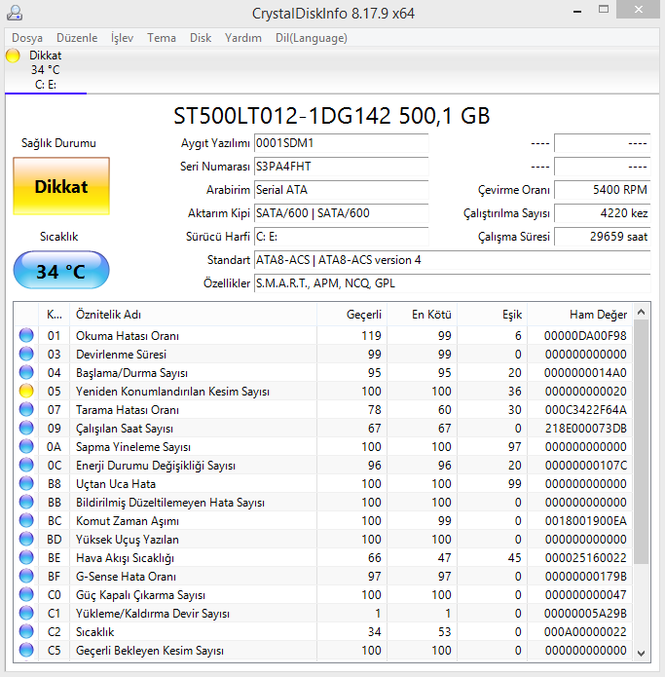Open the Dil(Language) menu
Viewport: 665px width, 677px height.
[x=312, y=38]
